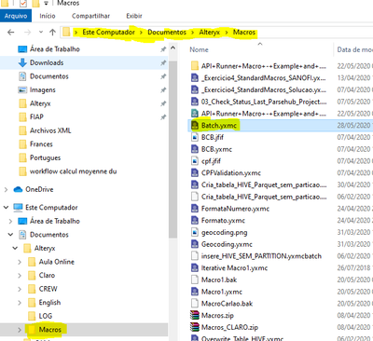Expand the Aula Online folder
This screenshot has width=373, height=341.
tap(20, 262)
